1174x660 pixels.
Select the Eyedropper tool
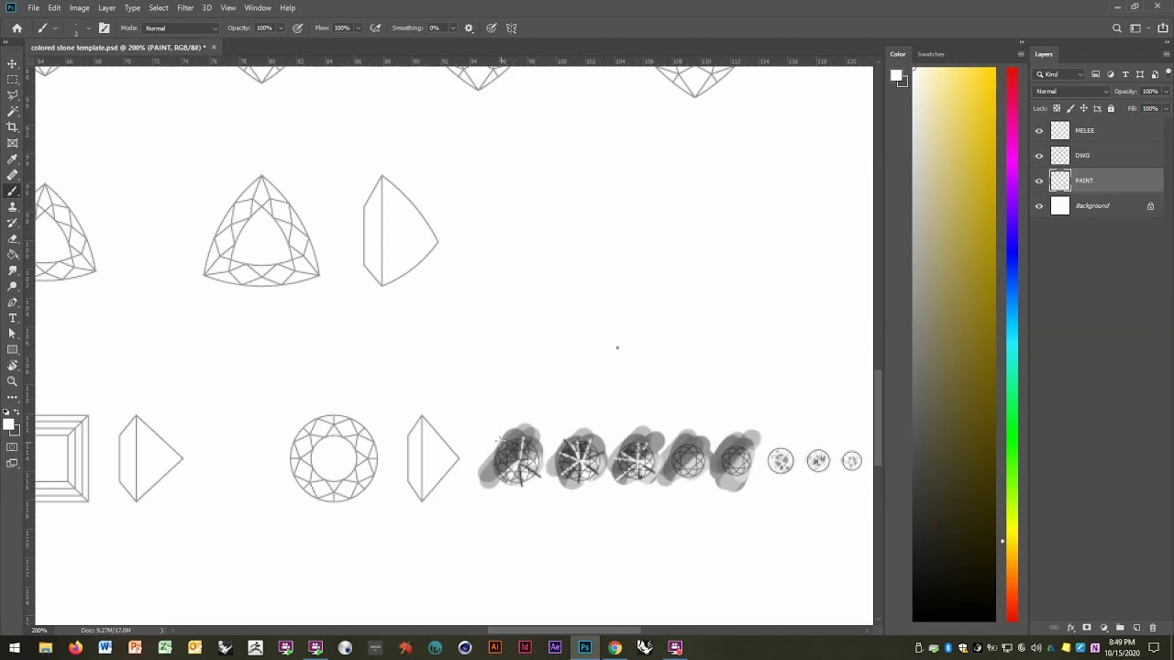[12, 159]
